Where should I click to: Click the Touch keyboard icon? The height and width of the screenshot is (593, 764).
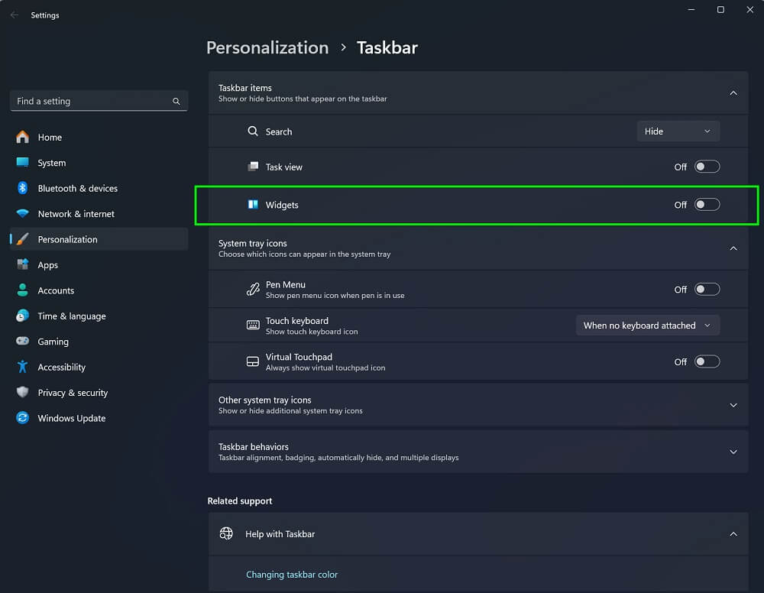(253, 325)
